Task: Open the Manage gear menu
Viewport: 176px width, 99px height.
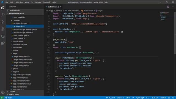Action: click(3, 92)
